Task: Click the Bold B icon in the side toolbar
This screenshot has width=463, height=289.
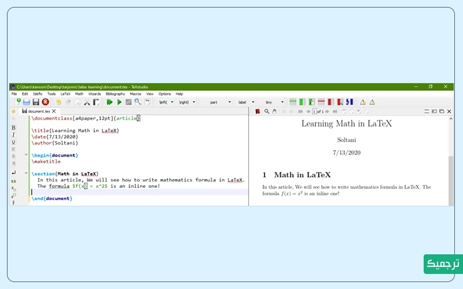Action: pos(13,127)
